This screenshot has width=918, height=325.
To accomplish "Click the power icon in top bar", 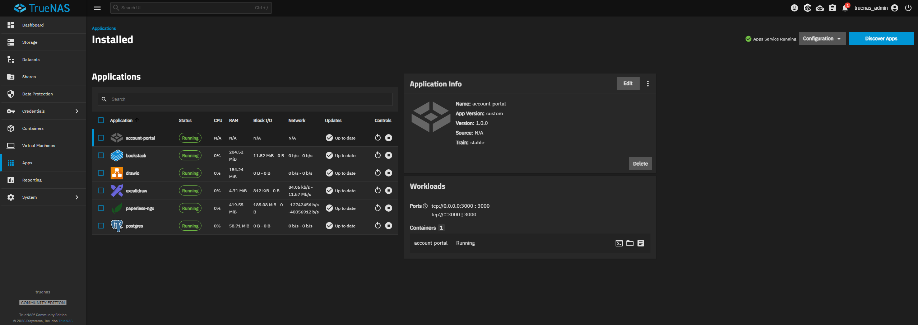I will (x=908, y=8).
